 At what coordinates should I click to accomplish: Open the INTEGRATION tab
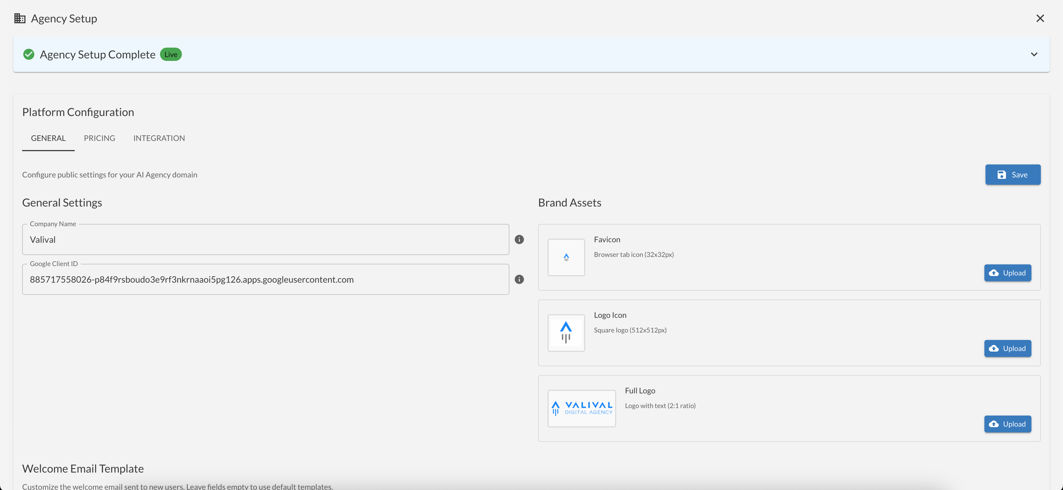(159, 138)
